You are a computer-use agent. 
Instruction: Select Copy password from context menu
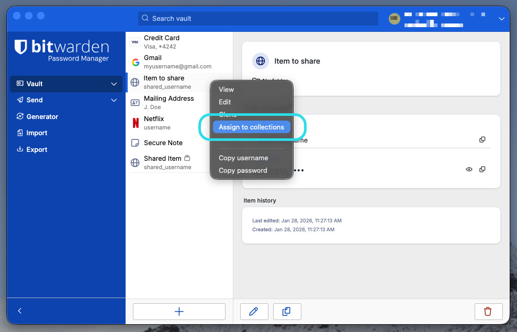243,170
